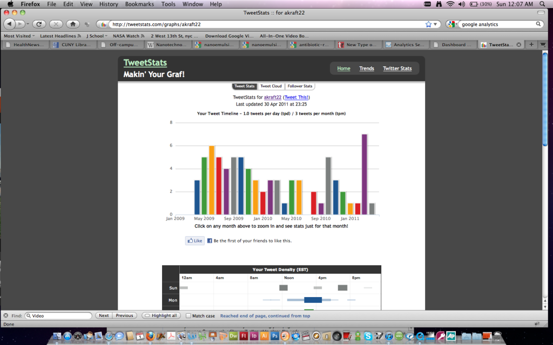This screenshot has height=345, width=553.
Task: Open the J School bookmarks folder
Action: point(97,36)
